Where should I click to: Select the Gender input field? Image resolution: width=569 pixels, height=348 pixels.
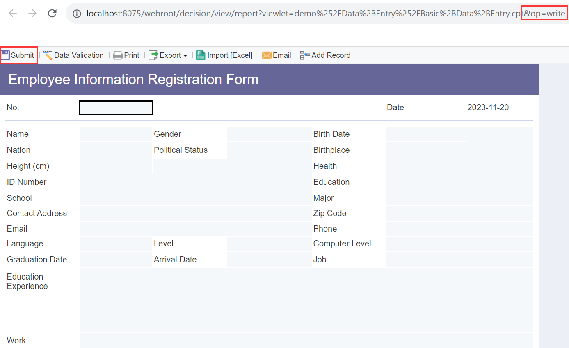point(269,134)
